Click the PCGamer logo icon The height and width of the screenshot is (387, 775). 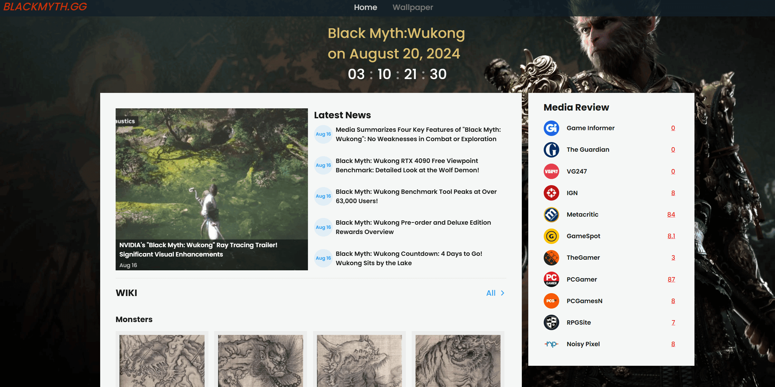[x=551, y=279]
